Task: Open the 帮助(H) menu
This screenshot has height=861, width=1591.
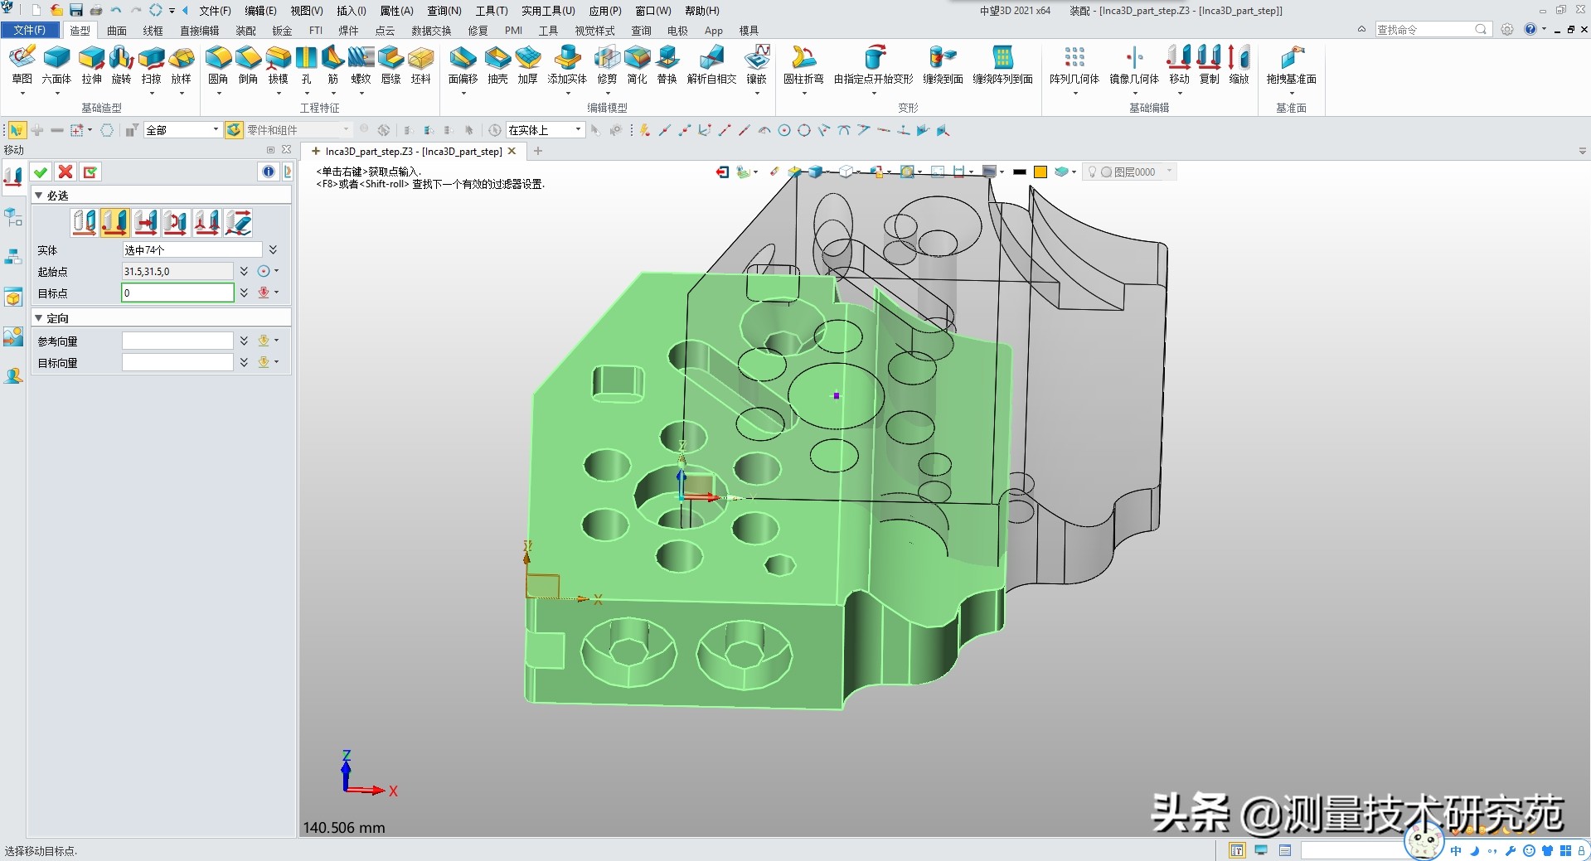Action: [x=702, y=11]
